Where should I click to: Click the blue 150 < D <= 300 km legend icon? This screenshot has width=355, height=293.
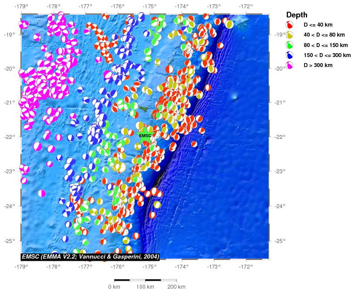290,55
